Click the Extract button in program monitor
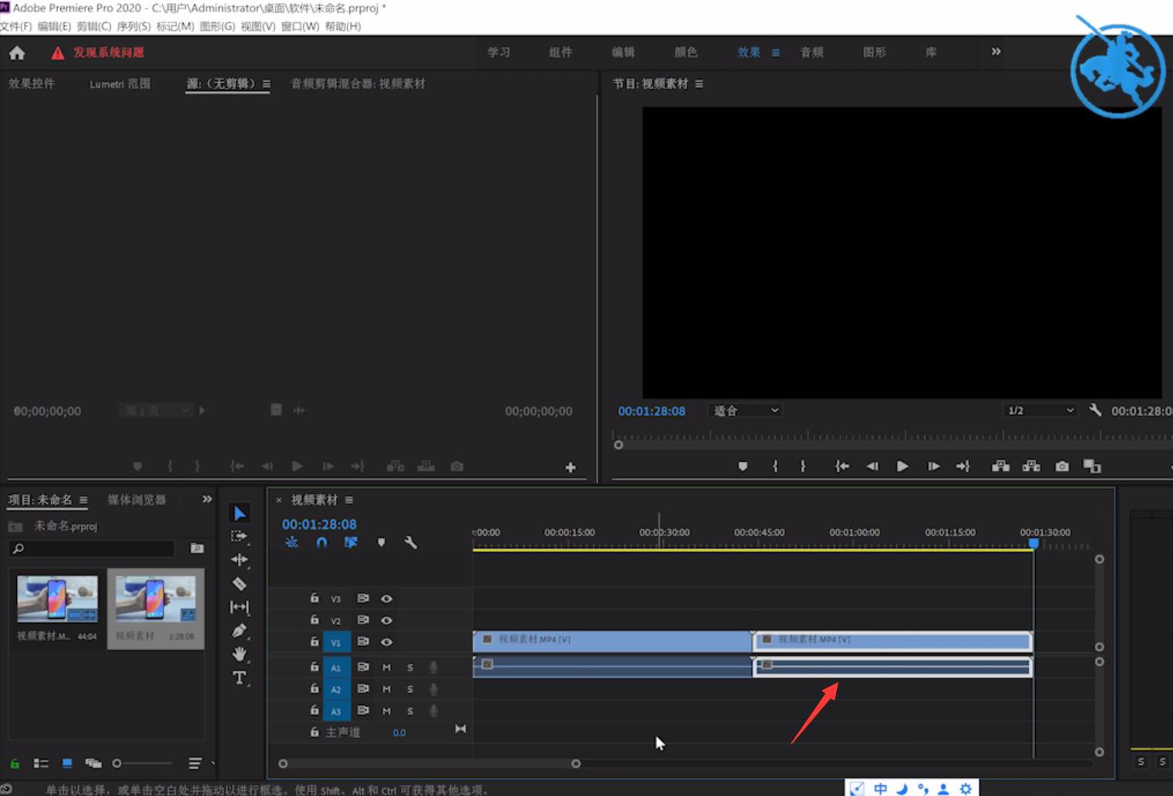 (x=1031, y=467)
